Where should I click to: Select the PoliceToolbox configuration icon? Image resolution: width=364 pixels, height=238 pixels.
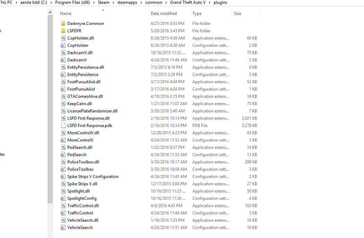(x=63, y=169)
